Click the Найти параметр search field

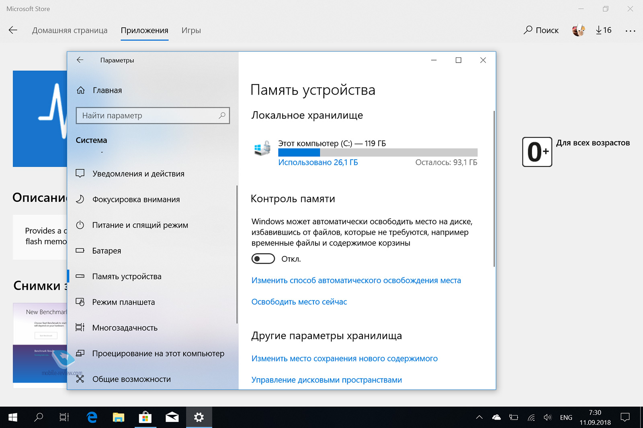[x=149, y=116]
